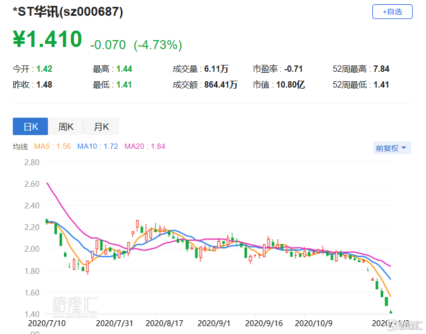Click the 1.40 price axis label
Image resolution: width=426 pixels, height=334 pixels.
tap(32, 314)
